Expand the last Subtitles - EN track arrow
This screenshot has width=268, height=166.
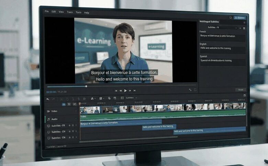click(76, 137)
